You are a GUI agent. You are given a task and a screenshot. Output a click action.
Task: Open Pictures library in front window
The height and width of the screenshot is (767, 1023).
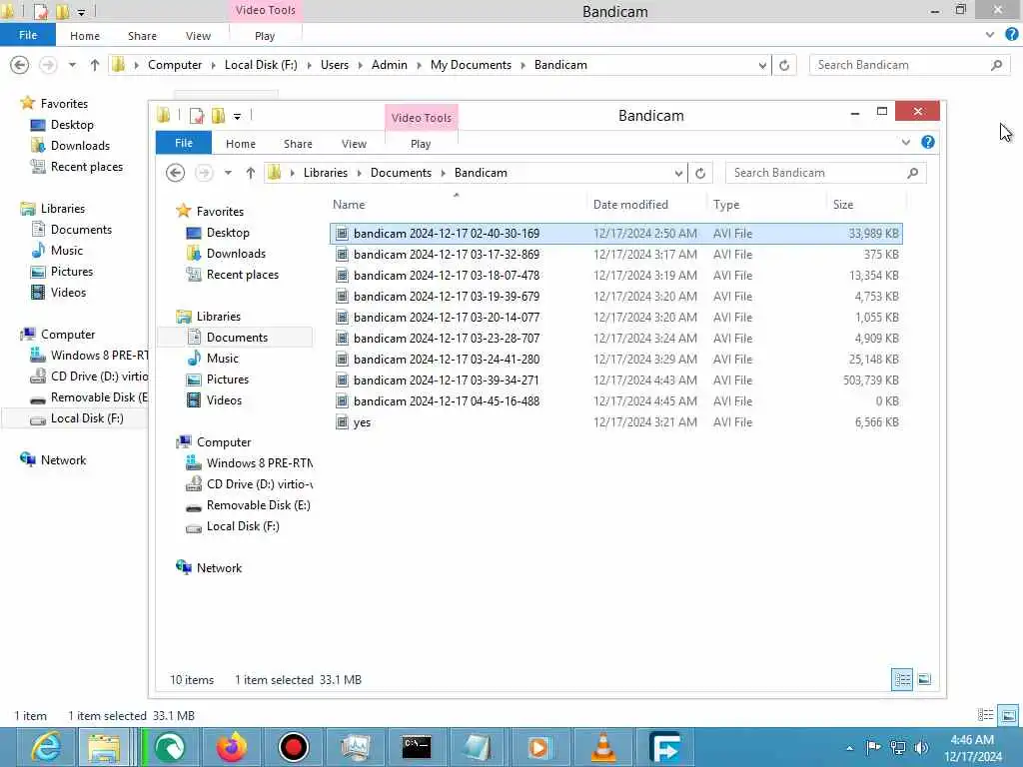pos(227,380)
